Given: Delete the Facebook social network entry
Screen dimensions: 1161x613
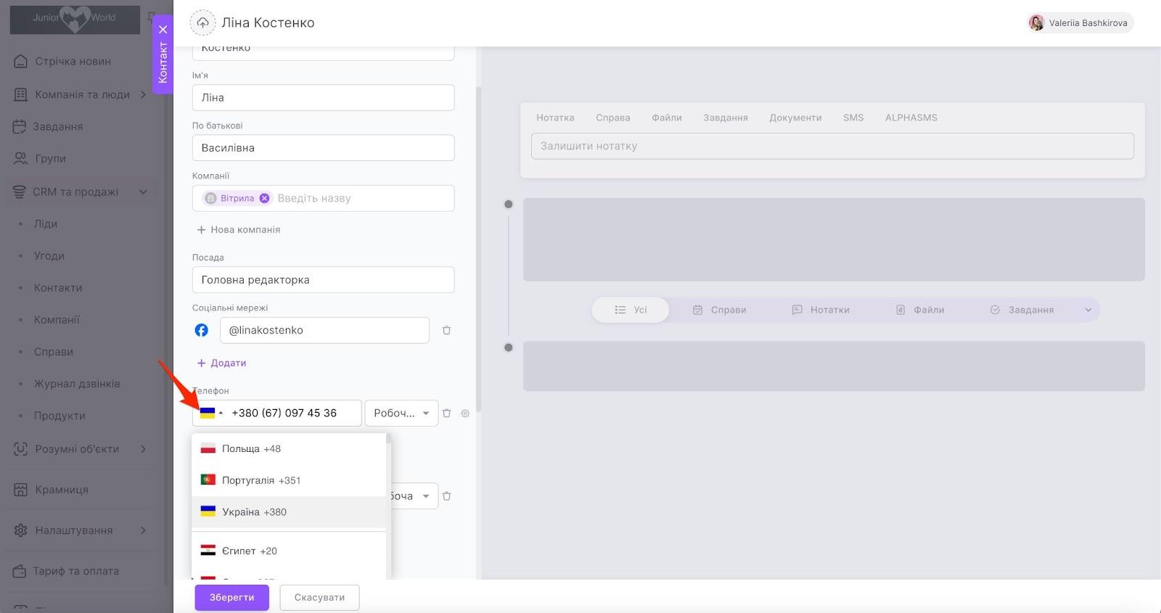Looking at the screenshot, I should 447,330.
